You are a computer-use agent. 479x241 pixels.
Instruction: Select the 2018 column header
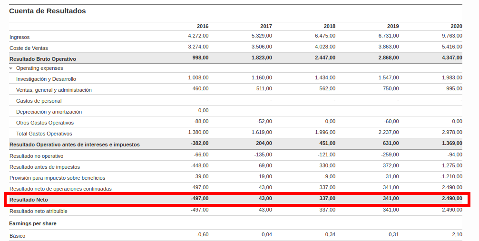(x=329, y=26)
